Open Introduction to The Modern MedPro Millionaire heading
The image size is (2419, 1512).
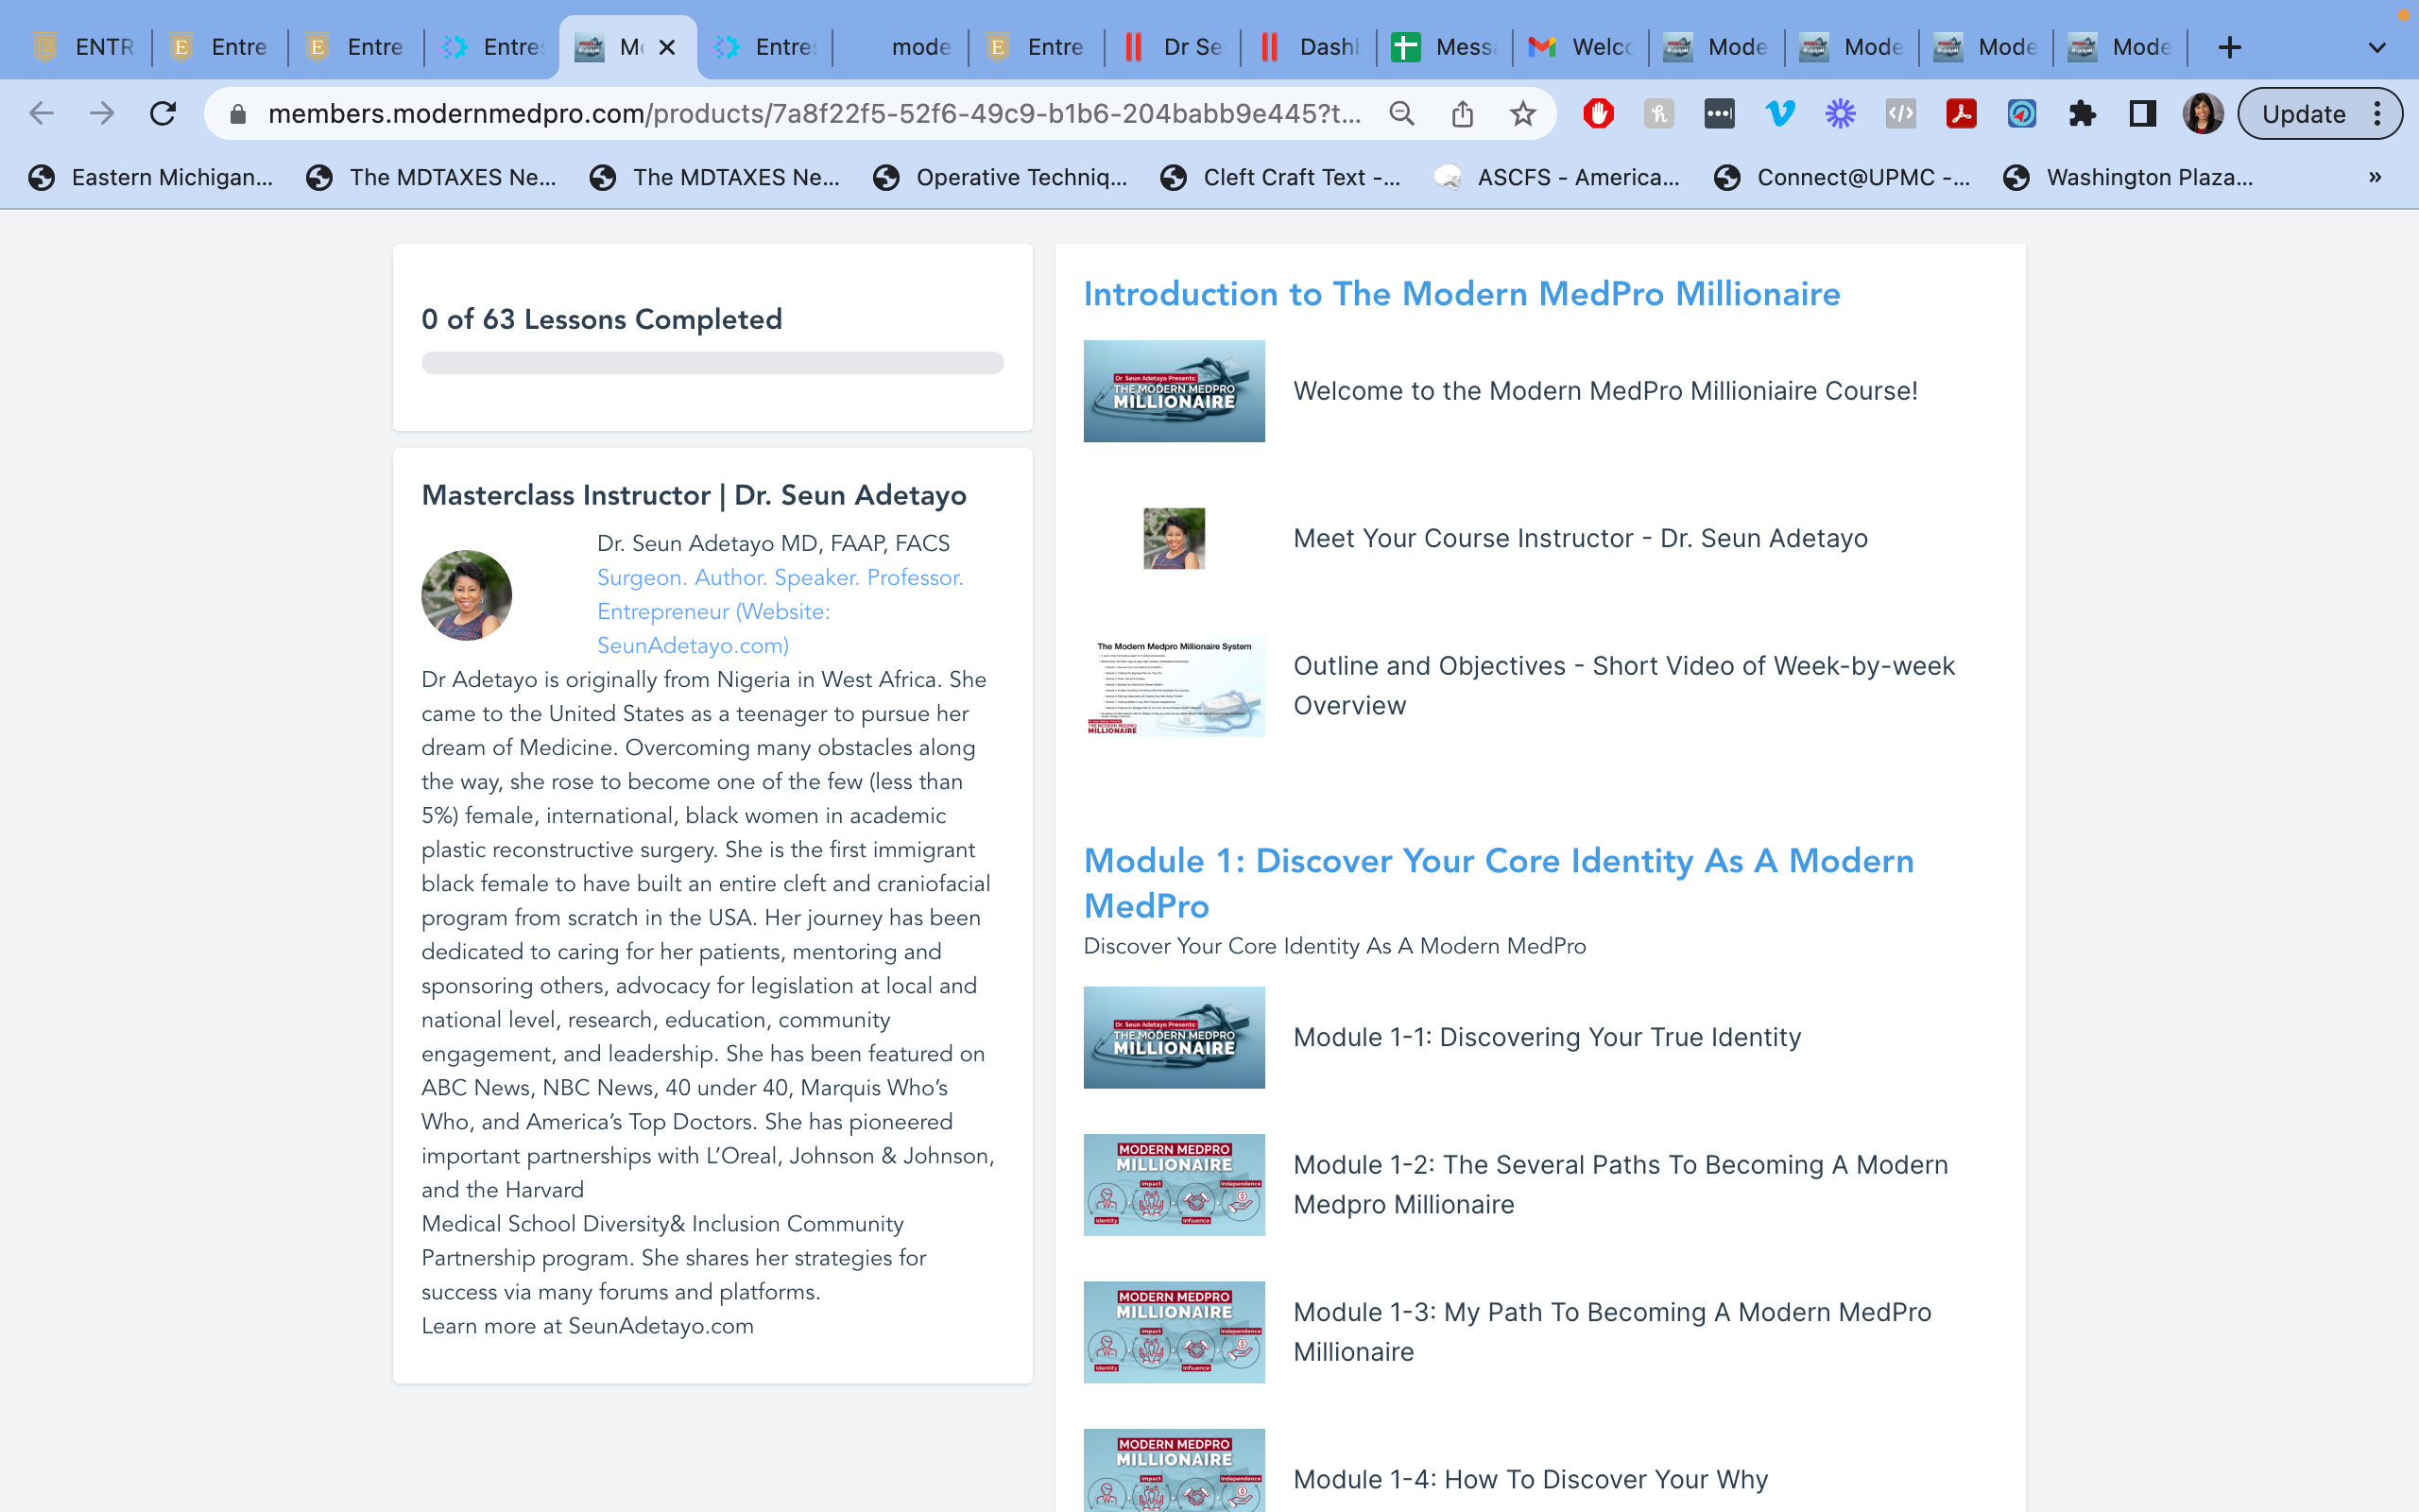pyautogui.click(x=1462, y=293)
